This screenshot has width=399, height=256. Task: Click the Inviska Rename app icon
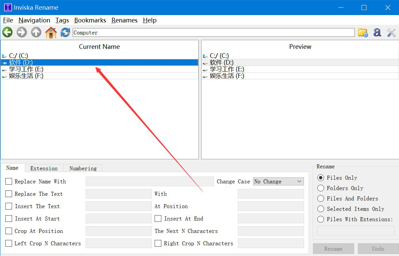pyautogui.click(x=8, y=7)
